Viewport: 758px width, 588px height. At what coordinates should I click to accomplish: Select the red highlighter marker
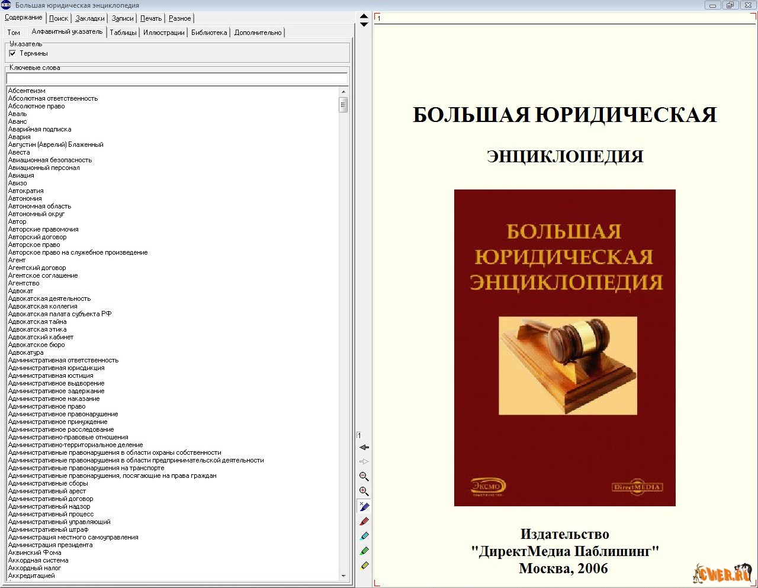364,522
